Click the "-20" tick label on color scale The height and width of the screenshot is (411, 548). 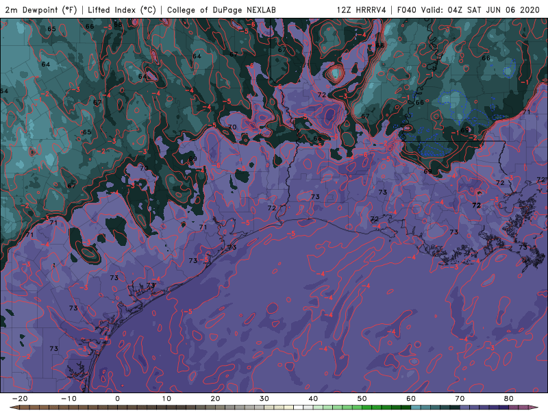[x=20, y=399]
